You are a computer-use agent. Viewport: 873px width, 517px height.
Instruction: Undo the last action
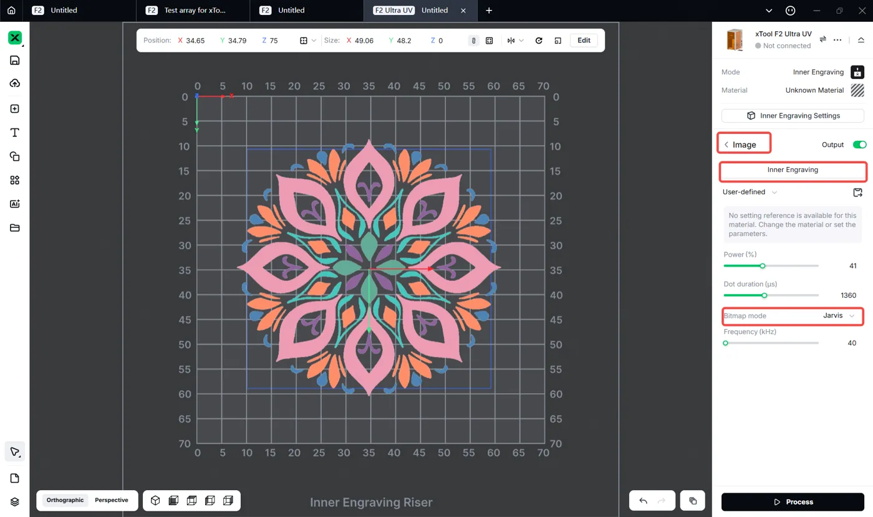pos(643,501)
